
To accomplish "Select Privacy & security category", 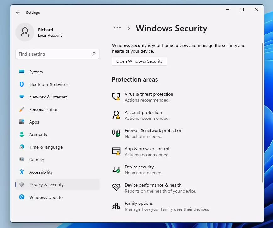I will [x=57, y=184].
